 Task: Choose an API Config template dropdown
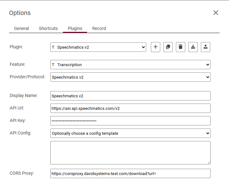pos(130,133)
